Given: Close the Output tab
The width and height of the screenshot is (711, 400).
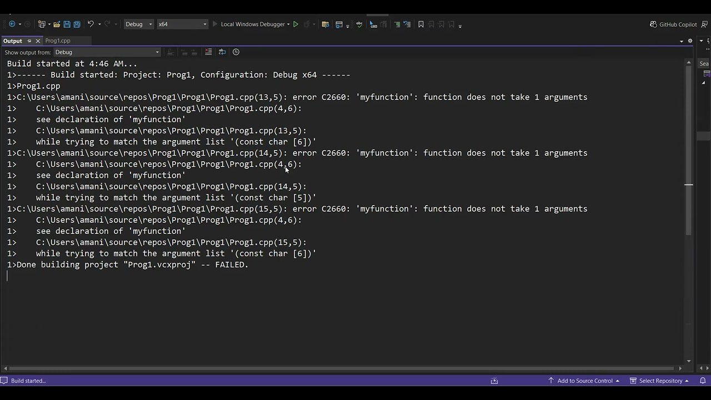Looking at the screenshot, I should (38, 41).
